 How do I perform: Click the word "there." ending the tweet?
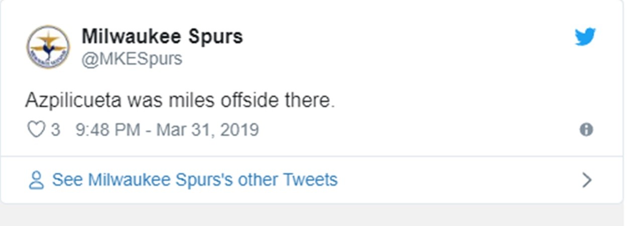(309, 101)
